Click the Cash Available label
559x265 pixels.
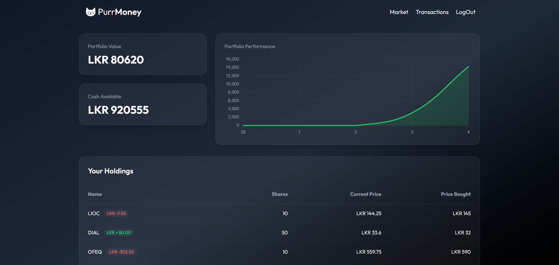coord(104,96)
